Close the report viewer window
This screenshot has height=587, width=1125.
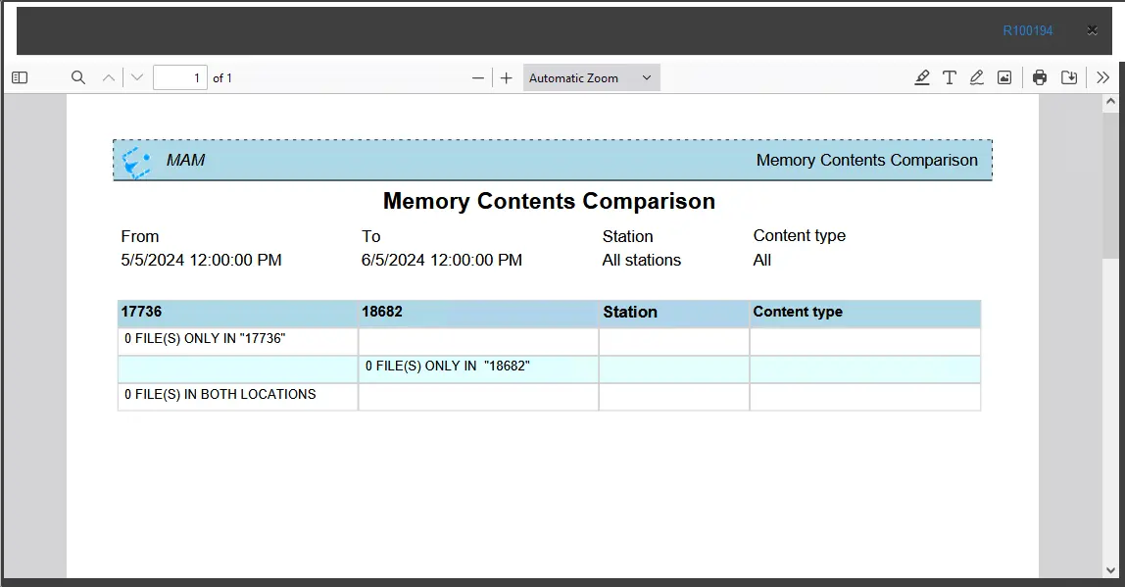(x=1092, y=30)
